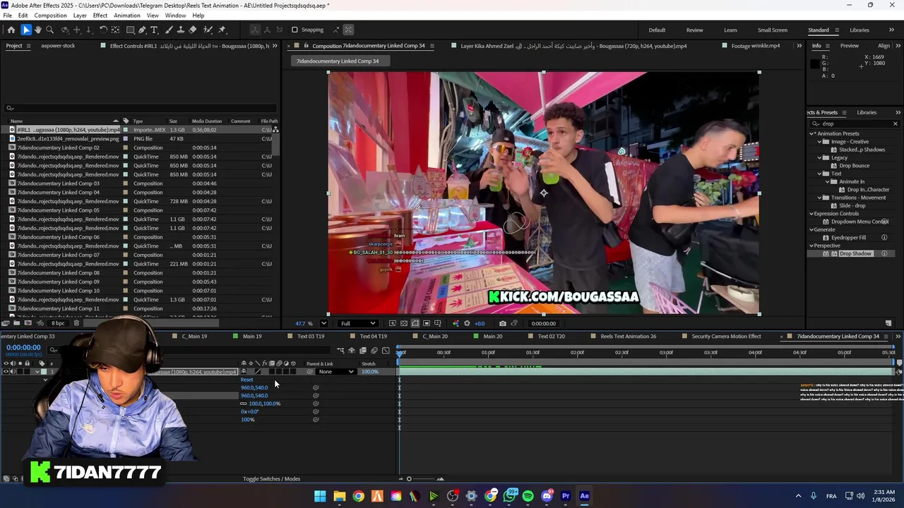The image size is (904, 508).
Task: Toggle the motion blur switch in timeline header
Action: click(374, 351)
